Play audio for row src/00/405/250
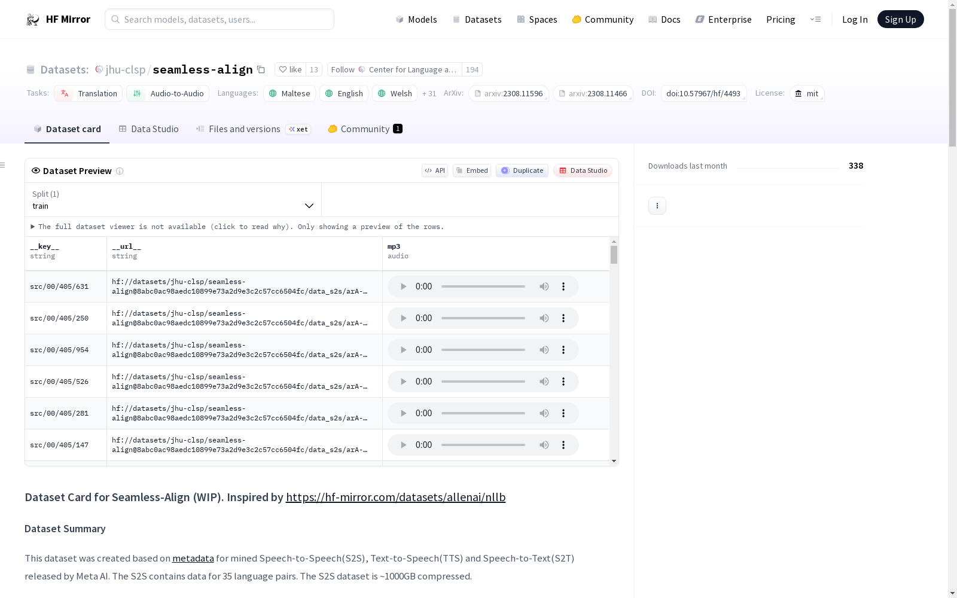 tap(403, 318)
